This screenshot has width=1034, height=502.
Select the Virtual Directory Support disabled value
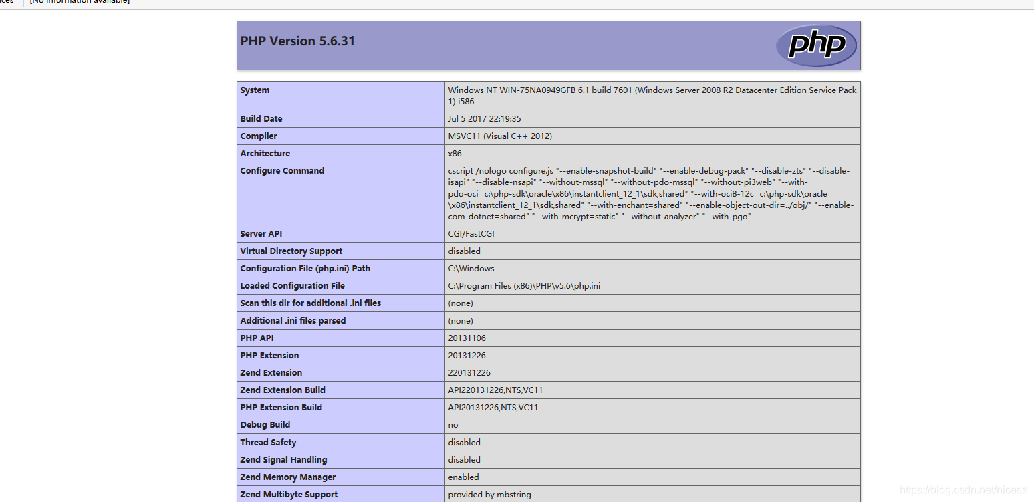click(465, 251)
